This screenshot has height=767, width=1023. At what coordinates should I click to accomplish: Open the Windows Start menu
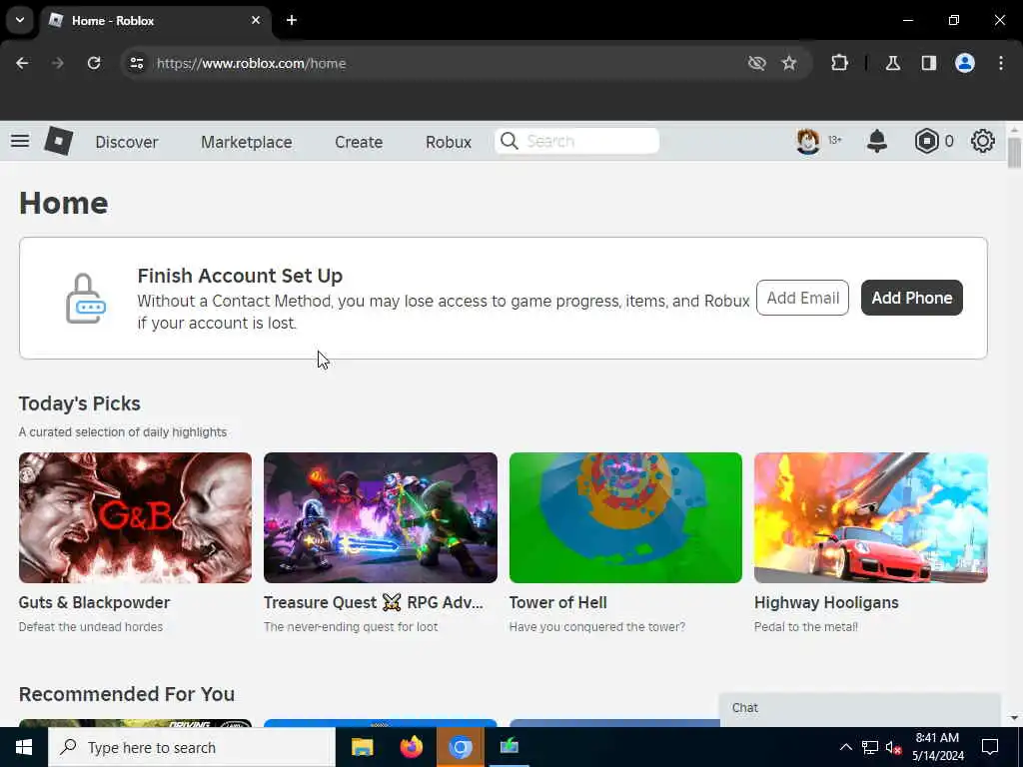click(24, 747)
